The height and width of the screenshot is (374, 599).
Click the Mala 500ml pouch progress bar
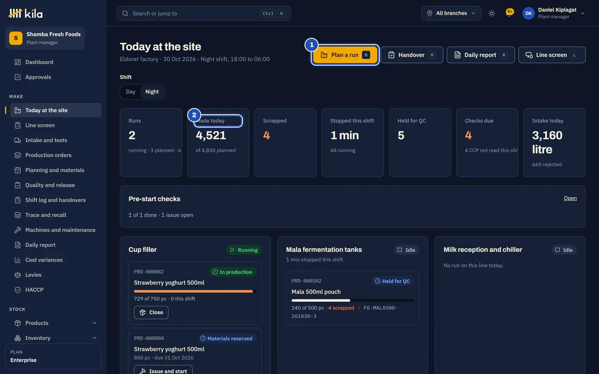[353, 300]
